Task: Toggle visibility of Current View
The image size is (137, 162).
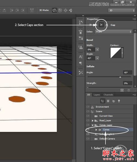Action: 88,116
